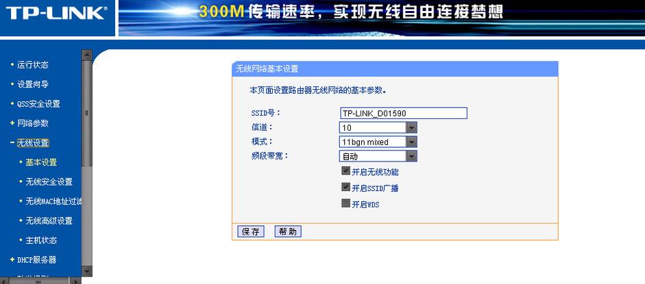The image size is (645, 284).
Task: Open the 模式 mode dropdown
Action: (x=378, y=142)
